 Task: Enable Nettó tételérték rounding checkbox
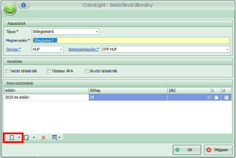[8, 71]
